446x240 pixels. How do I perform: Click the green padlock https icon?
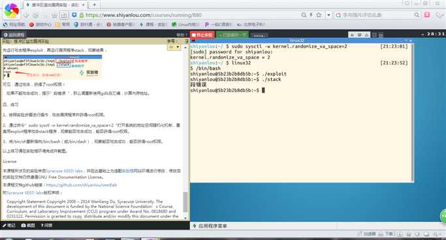pyautogui.click(x=82, y=15)
